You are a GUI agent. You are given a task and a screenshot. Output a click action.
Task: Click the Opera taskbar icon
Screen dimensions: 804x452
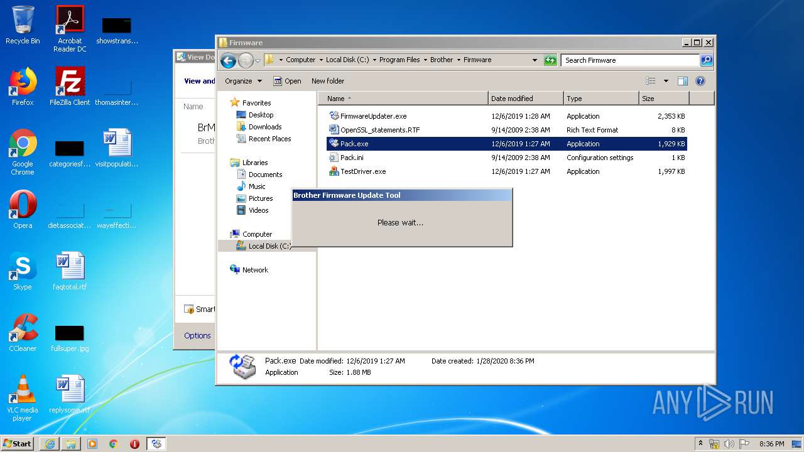pos(134,443)
